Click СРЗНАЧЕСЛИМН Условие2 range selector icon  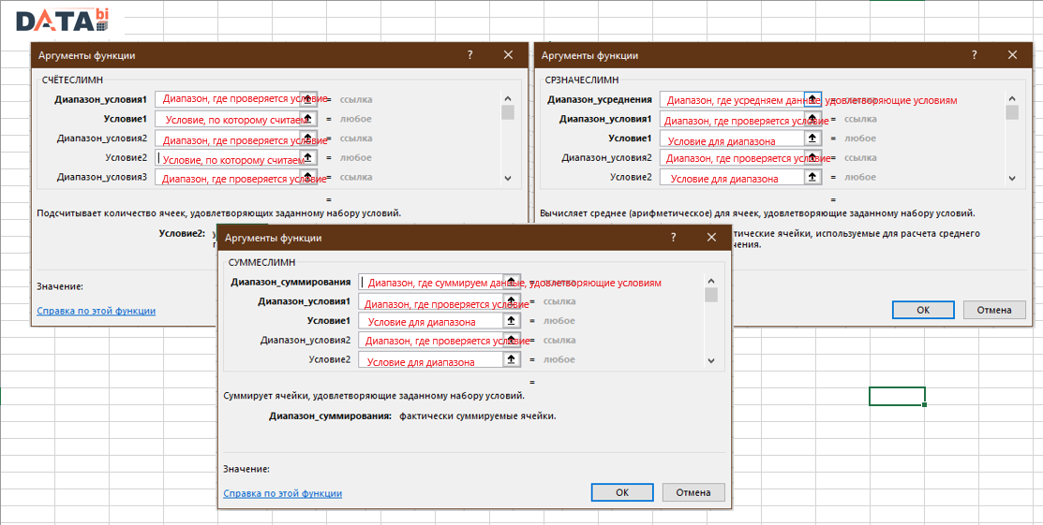(x=812, y=177)
